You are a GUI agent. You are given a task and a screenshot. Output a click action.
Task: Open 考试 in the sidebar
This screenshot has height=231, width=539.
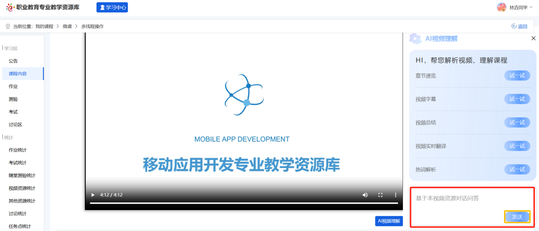coord(13,112)
